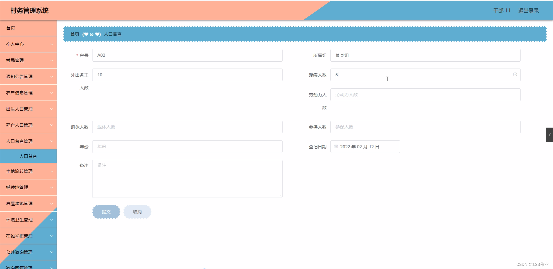The height and width of the screenshot is (269, 553).
Task: Expand the 个人中心 sidebar menu
Action: coord(28,44)
